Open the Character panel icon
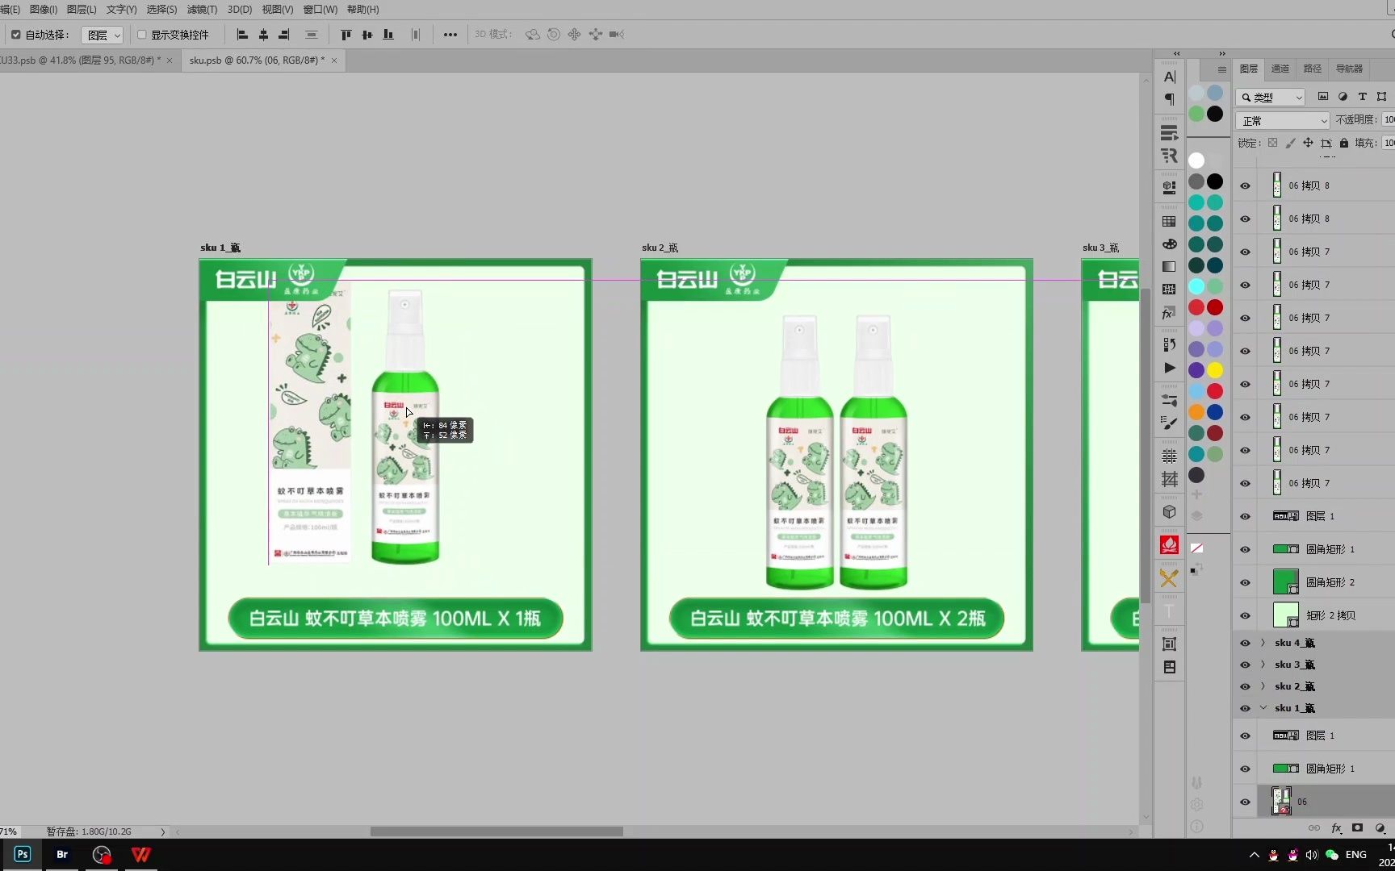The height and width of the screenshot is (871, 1395). (1169, 77)
